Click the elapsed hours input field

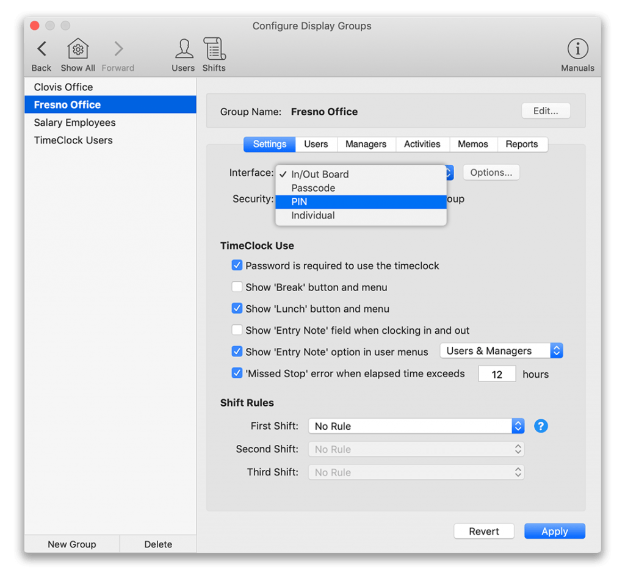pos(497,374)
